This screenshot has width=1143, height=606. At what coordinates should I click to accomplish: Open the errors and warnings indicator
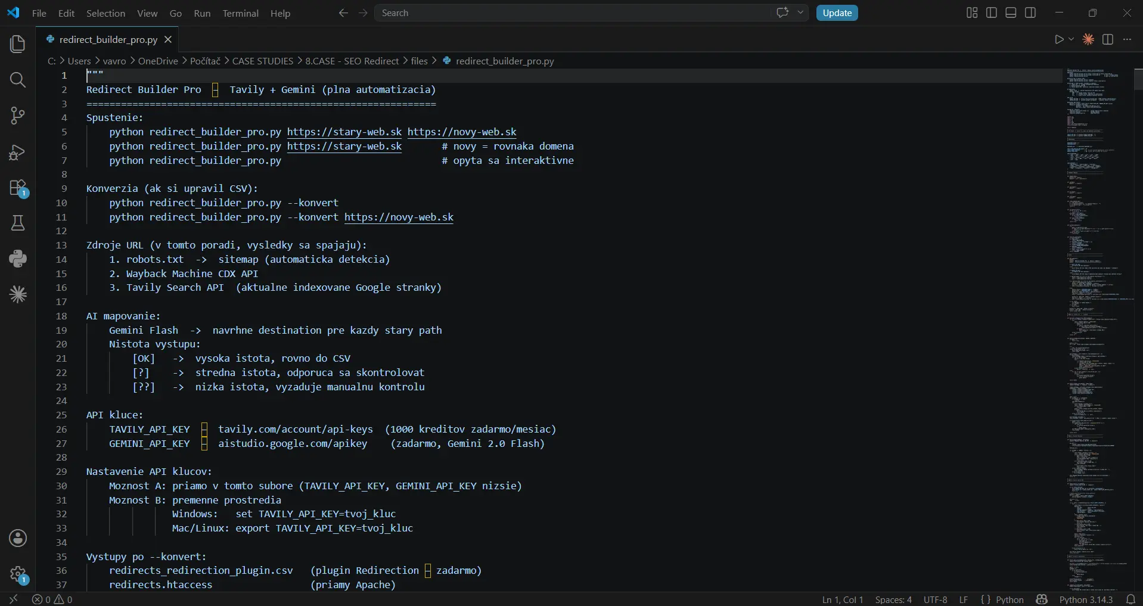point(52,599)
